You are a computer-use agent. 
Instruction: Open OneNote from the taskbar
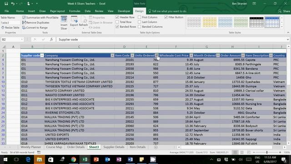119,159
